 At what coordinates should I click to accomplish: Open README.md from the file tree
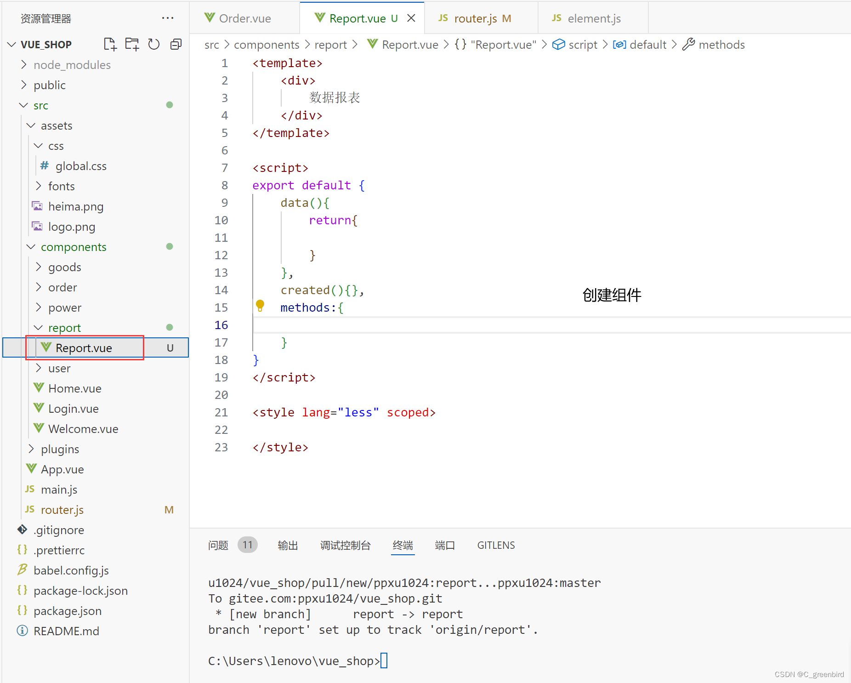point(96,631)
